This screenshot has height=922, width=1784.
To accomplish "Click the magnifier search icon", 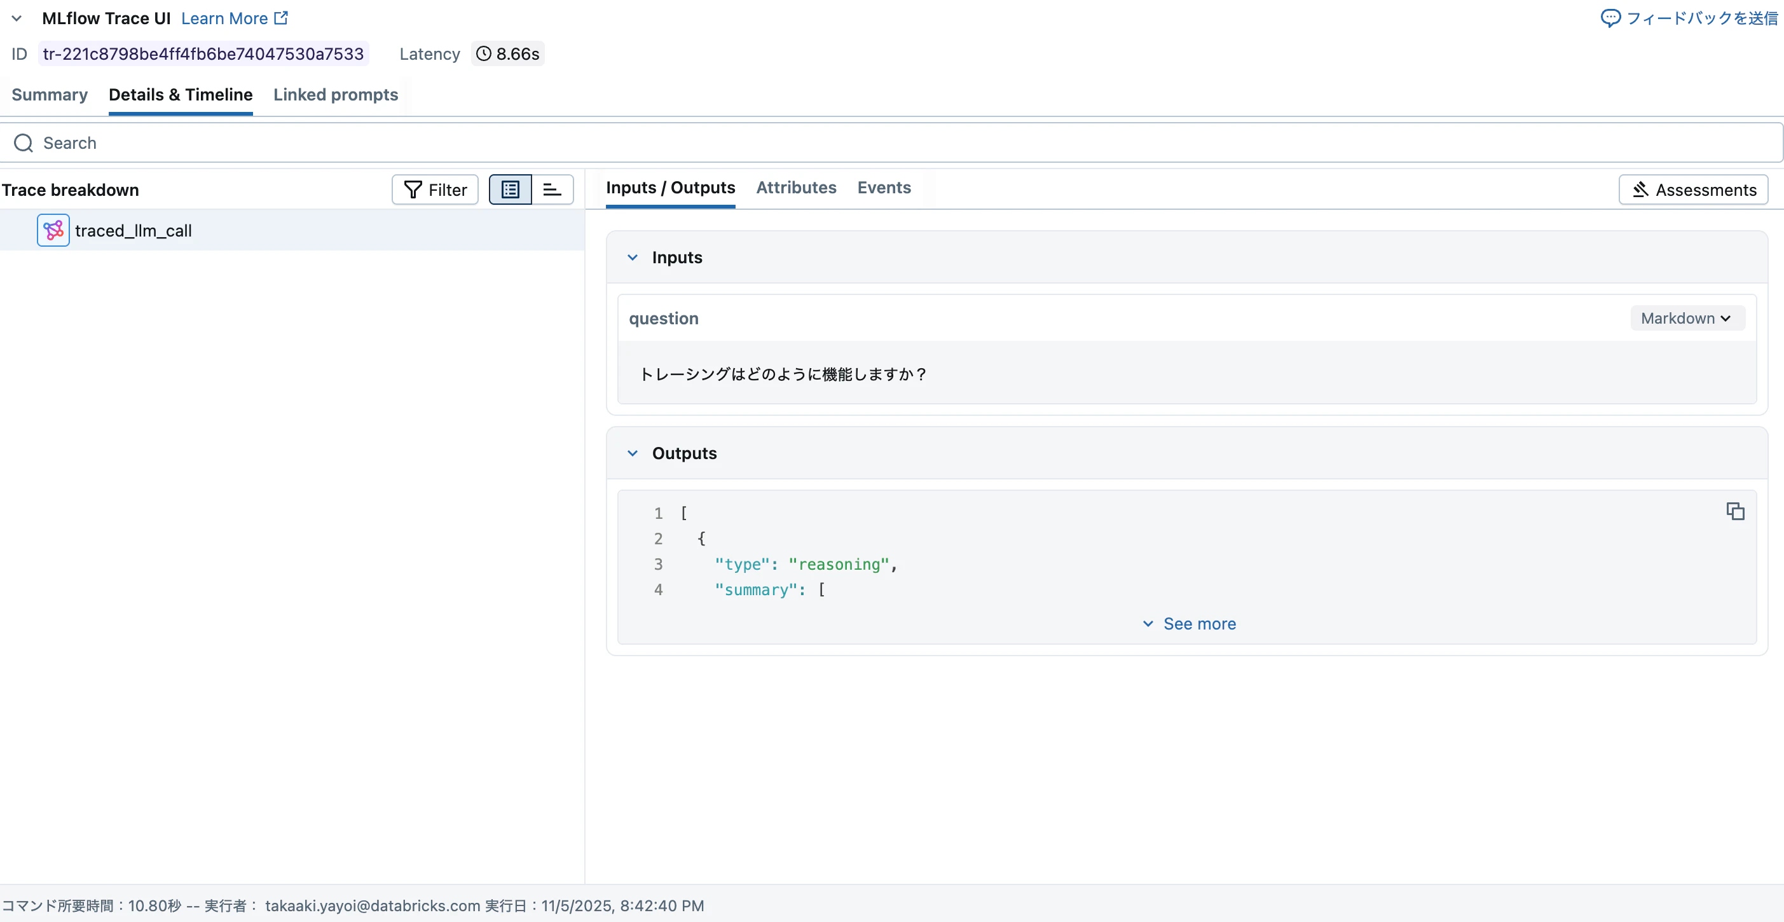I will pos(24,142).
